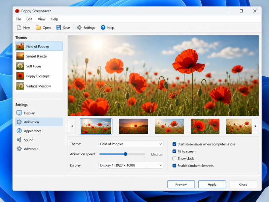This screenshot has height=202, width=269.
Task: Select the Soft Focus theme icon
Action: point(20,66)
